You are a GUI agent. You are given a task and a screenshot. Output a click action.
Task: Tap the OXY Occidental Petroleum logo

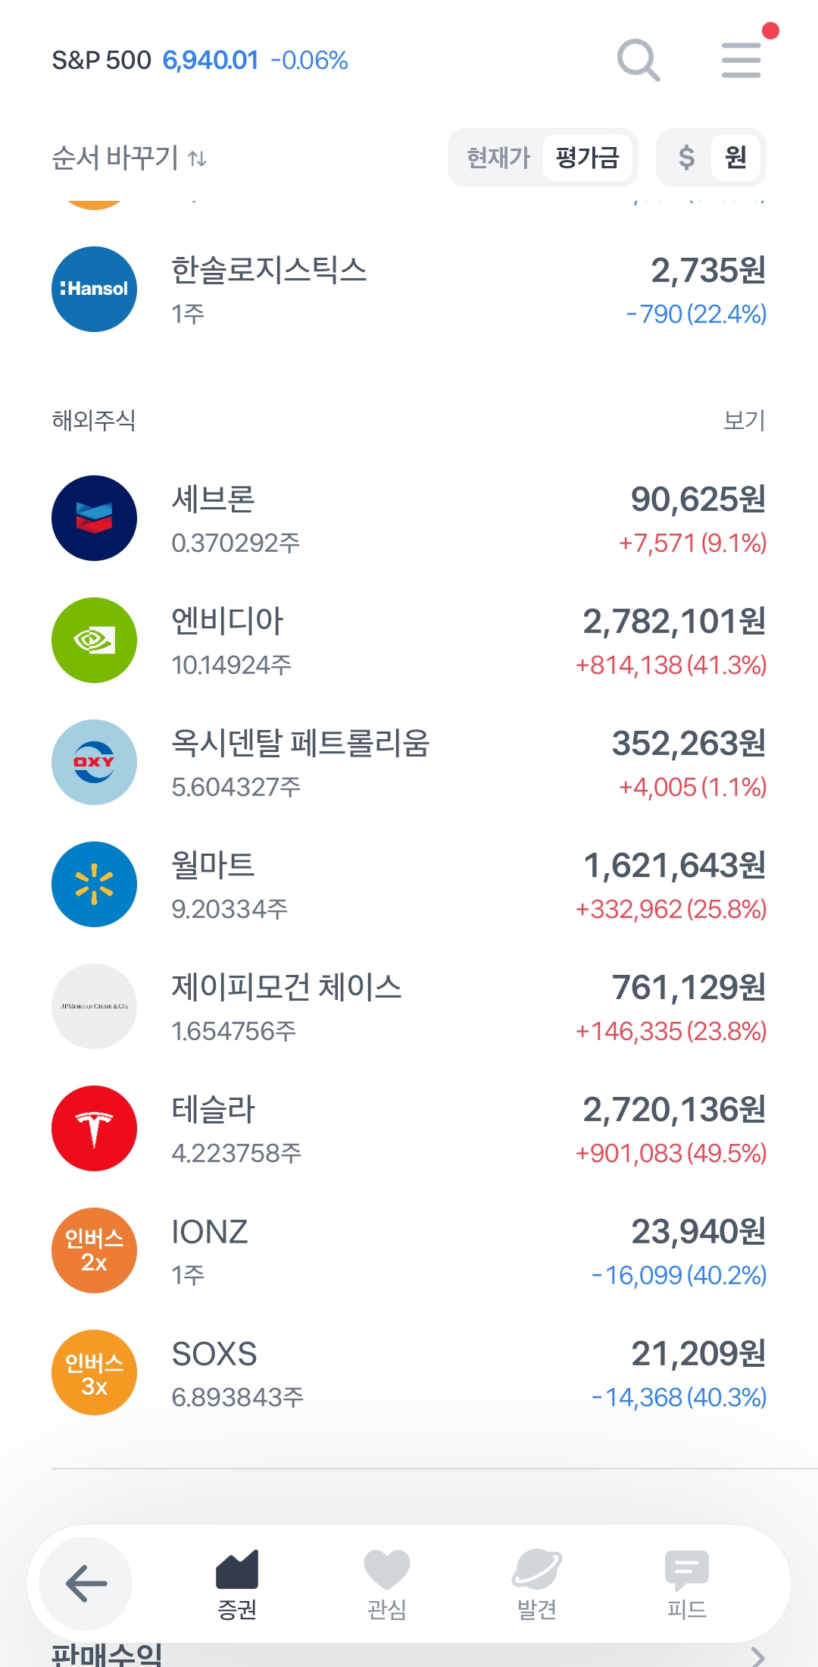pos(94,762)
